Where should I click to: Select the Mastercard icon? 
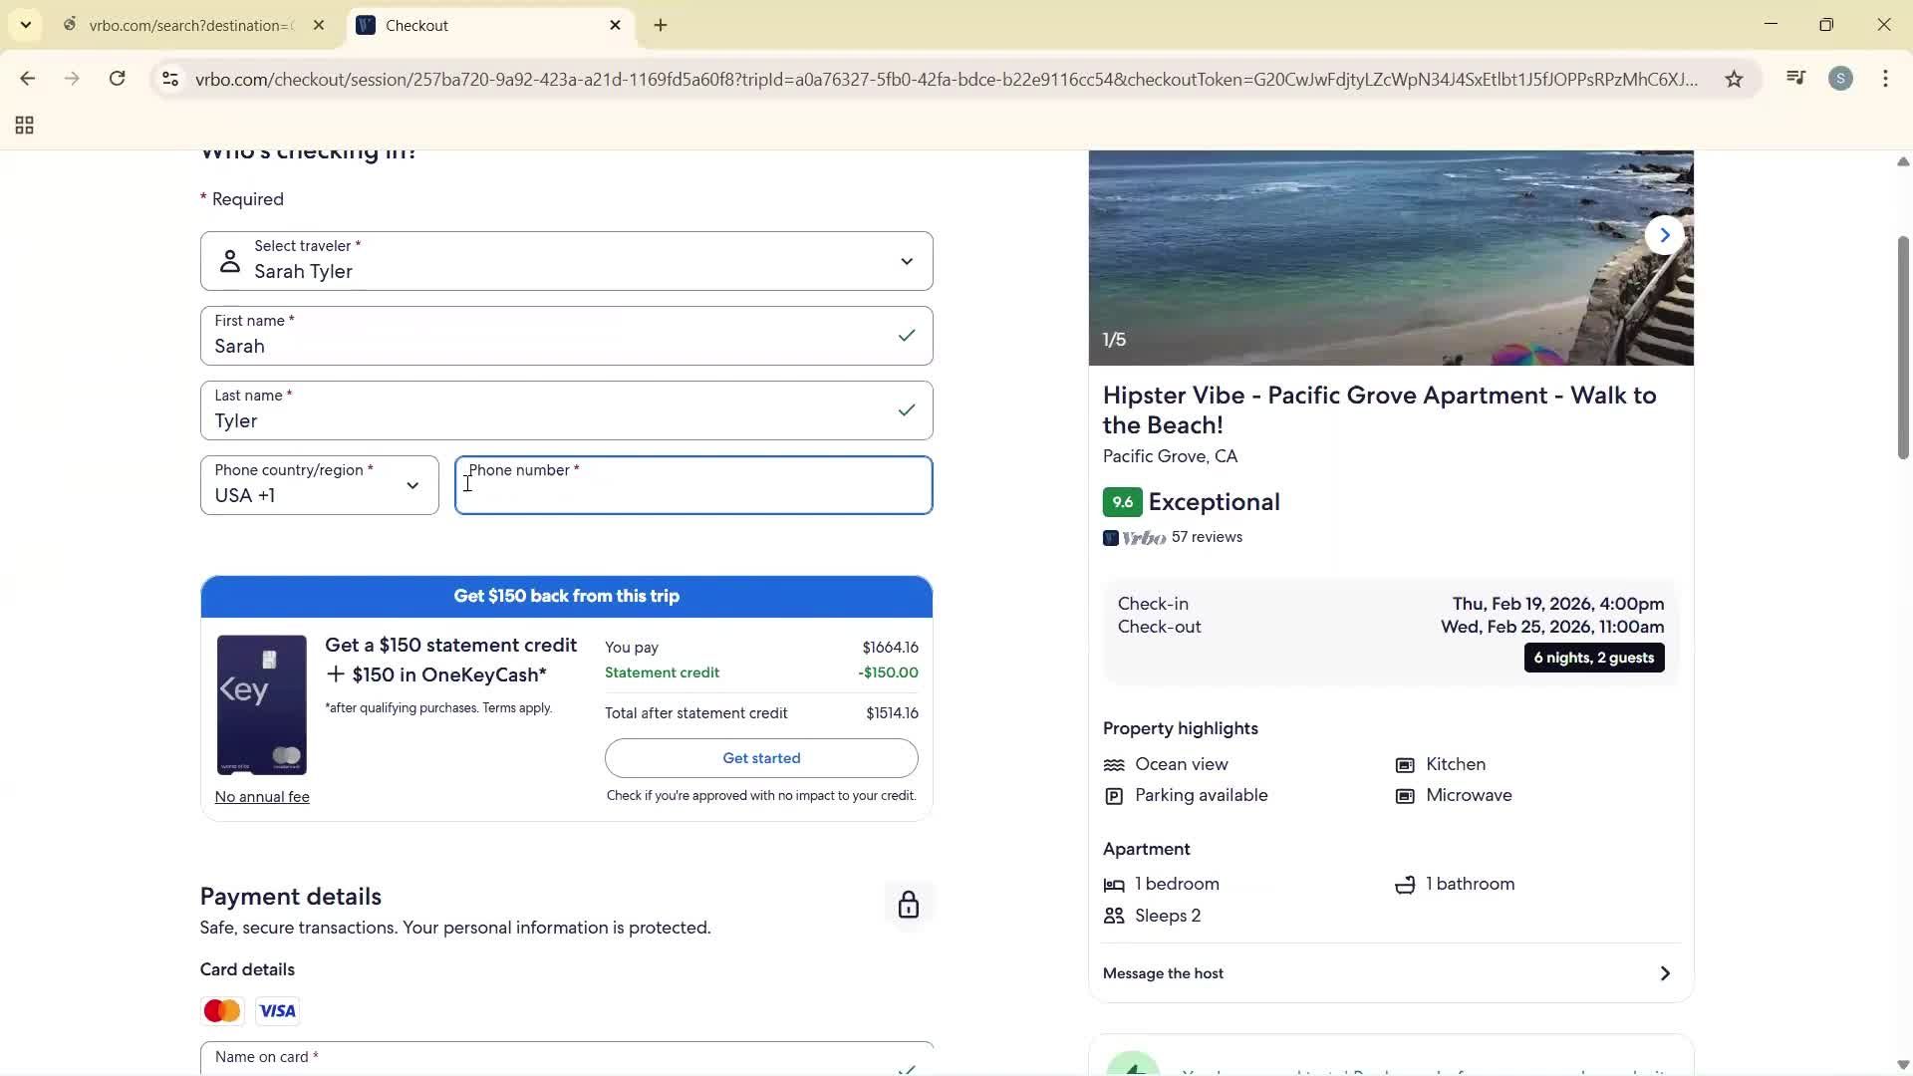[x=221, y=1010]
